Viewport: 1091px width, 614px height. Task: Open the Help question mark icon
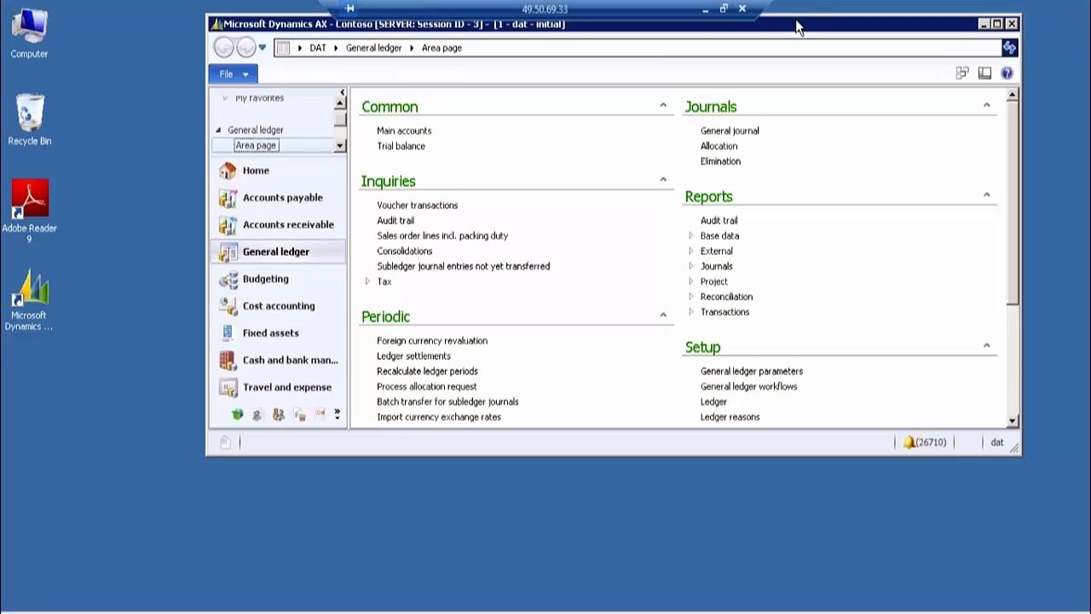coord(1007,73)
